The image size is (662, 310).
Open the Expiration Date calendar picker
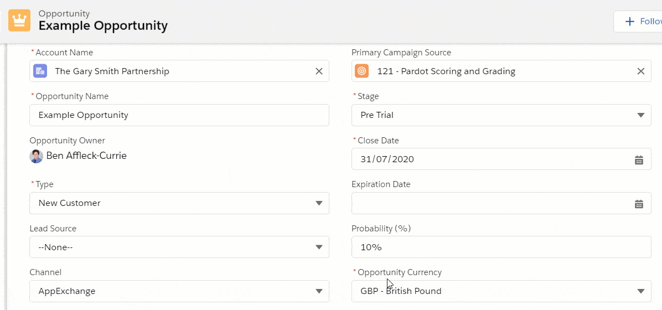639,204
